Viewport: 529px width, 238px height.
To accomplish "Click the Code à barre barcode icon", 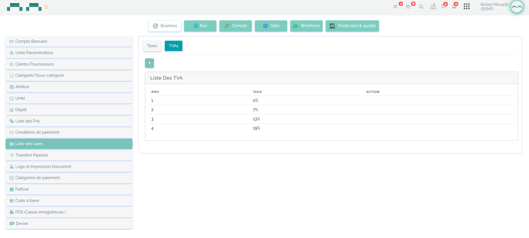I will [x=12, y=201].
